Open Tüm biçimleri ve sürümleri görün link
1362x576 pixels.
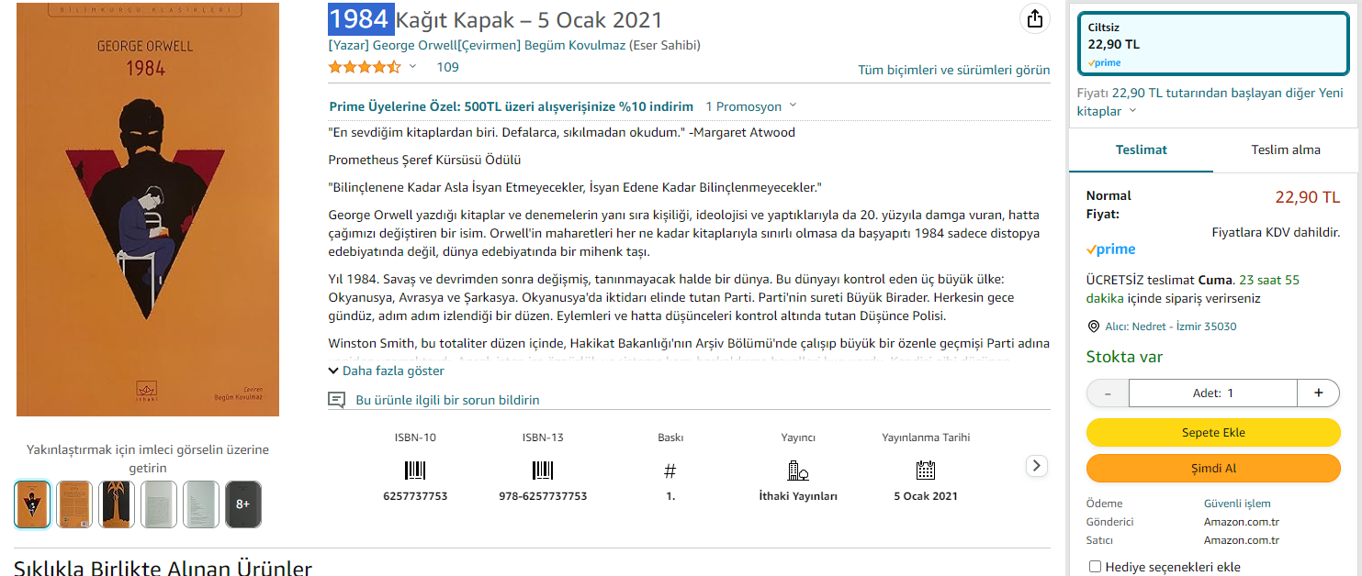coord(954,70)
